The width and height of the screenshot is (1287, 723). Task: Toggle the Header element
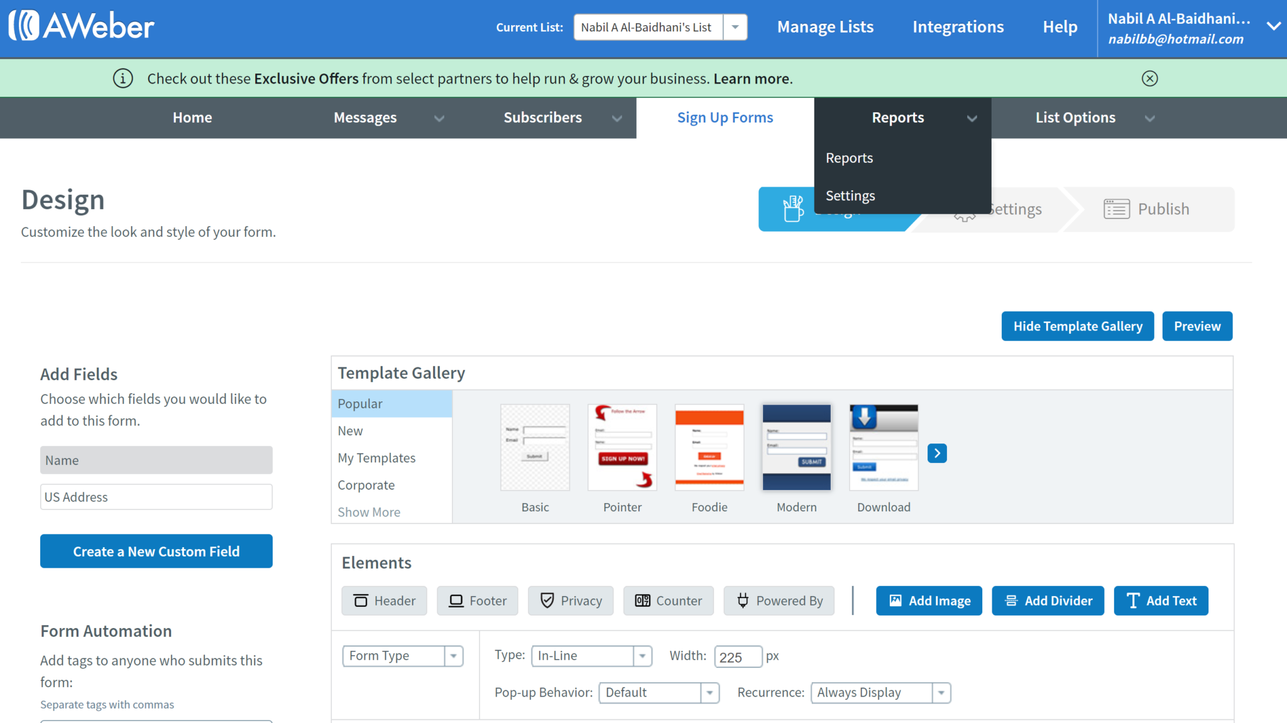384,601
